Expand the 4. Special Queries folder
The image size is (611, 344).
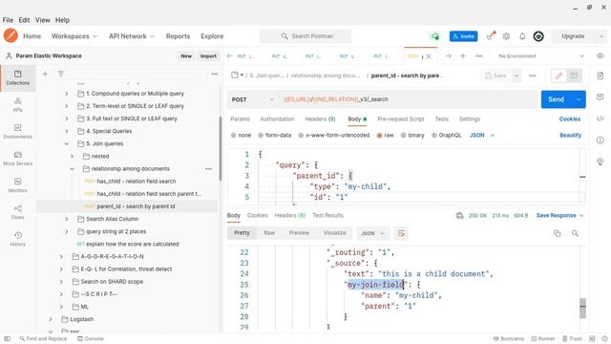67,132
